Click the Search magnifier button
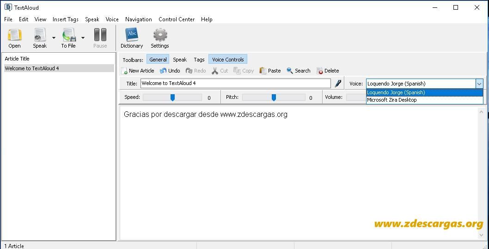 299,71
